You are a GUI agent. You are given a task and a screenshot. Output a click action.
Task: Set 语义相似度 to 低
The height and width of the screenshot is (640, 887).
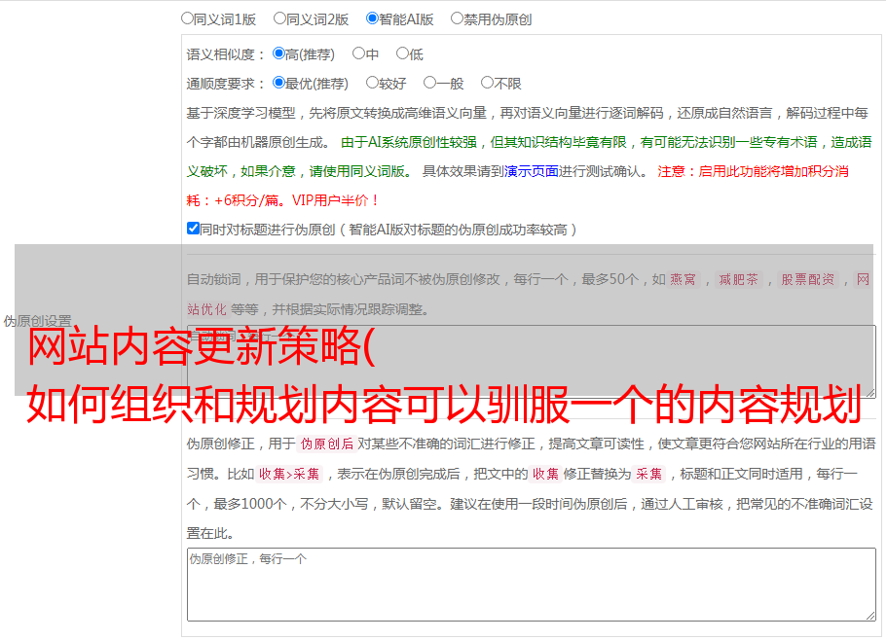(402, 53)
